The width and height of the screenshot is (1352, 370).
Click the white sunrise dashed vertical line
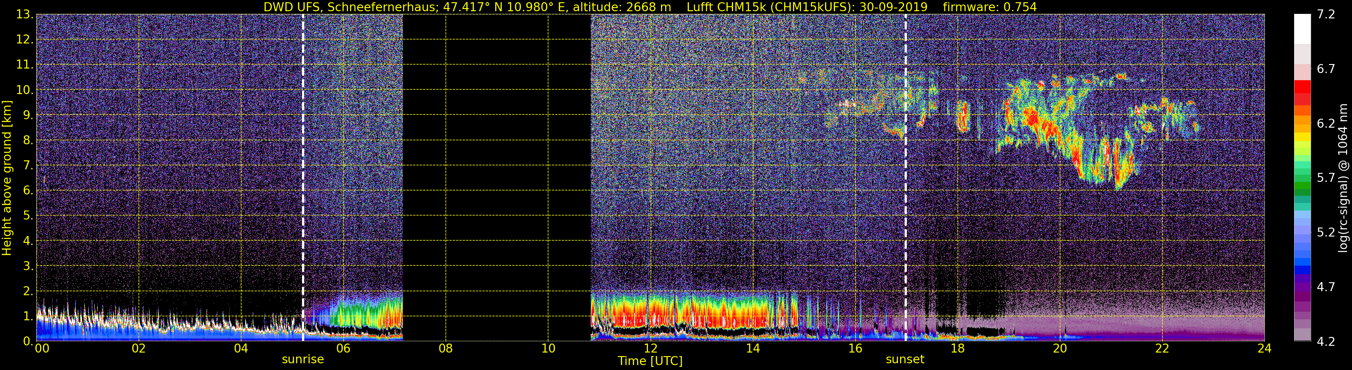click(x=303, y=177)
